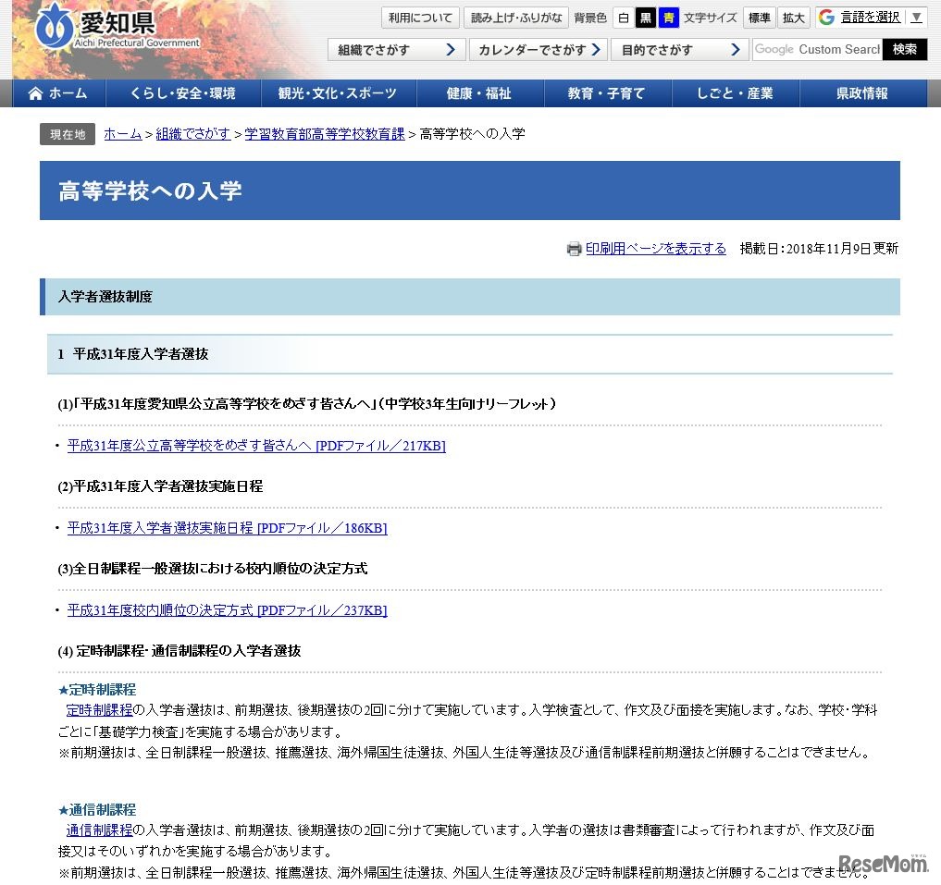Screen dimensions: 941x885
Task: Click the printer icon beside 印刷用ページを表示する
Action: click(x=574, y=250)
